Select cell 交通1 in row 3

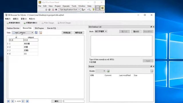pos(31,50)
